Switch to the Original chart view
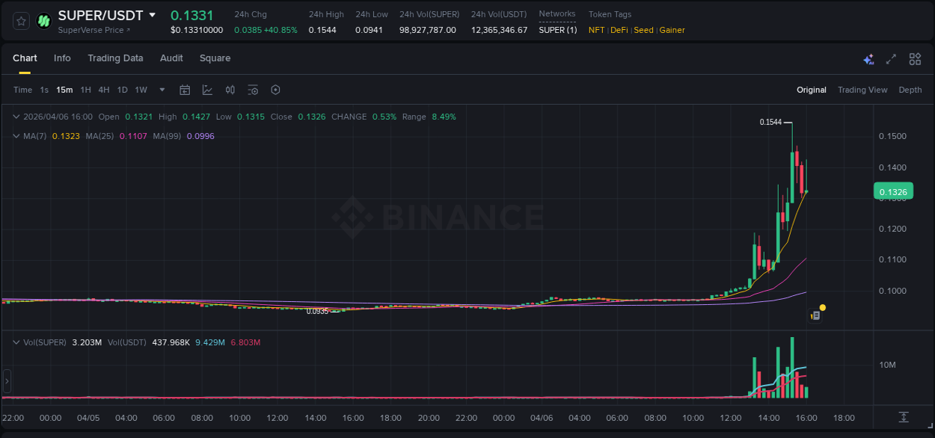The width and height of the screenshot is (935, 438). 812,90
